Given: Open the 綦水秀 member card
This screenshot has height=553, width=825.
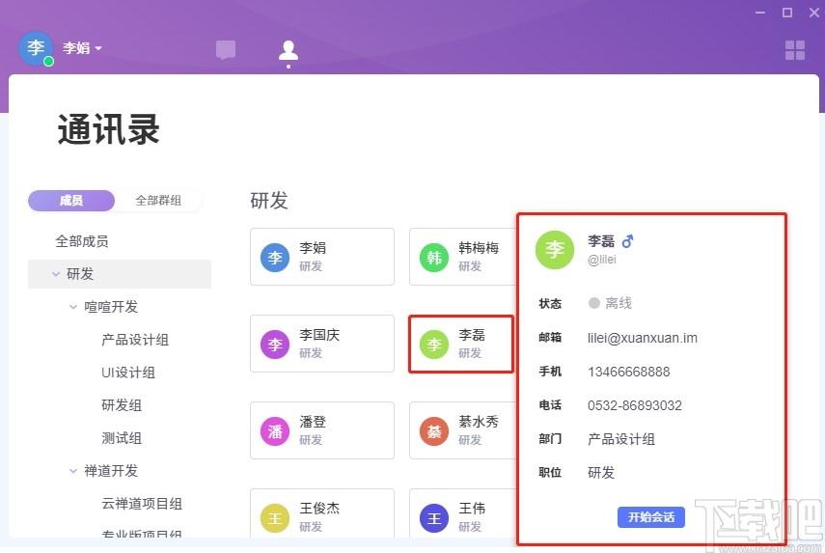Looking at the screenshot, I should click(462, 430).
